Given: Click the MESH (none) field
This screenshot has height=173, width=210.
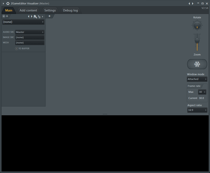Looking at the screenshot, I should point(30,43).
